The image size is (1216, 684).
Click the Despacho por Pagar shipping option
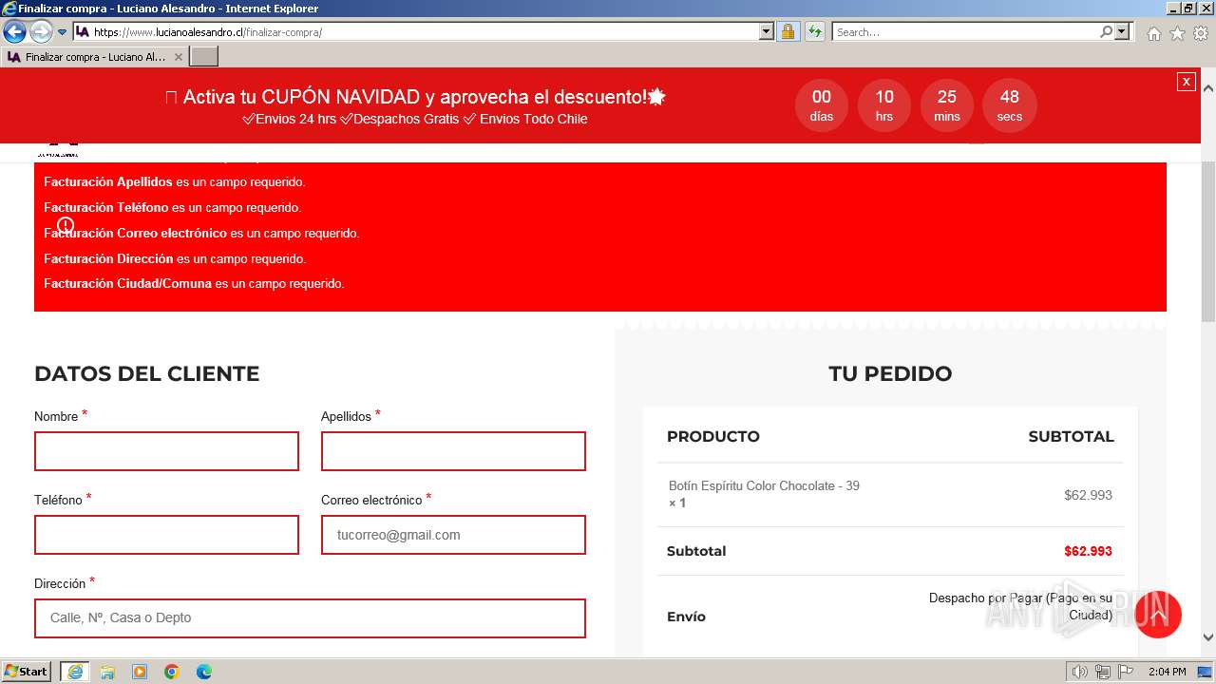[1020, 606]
